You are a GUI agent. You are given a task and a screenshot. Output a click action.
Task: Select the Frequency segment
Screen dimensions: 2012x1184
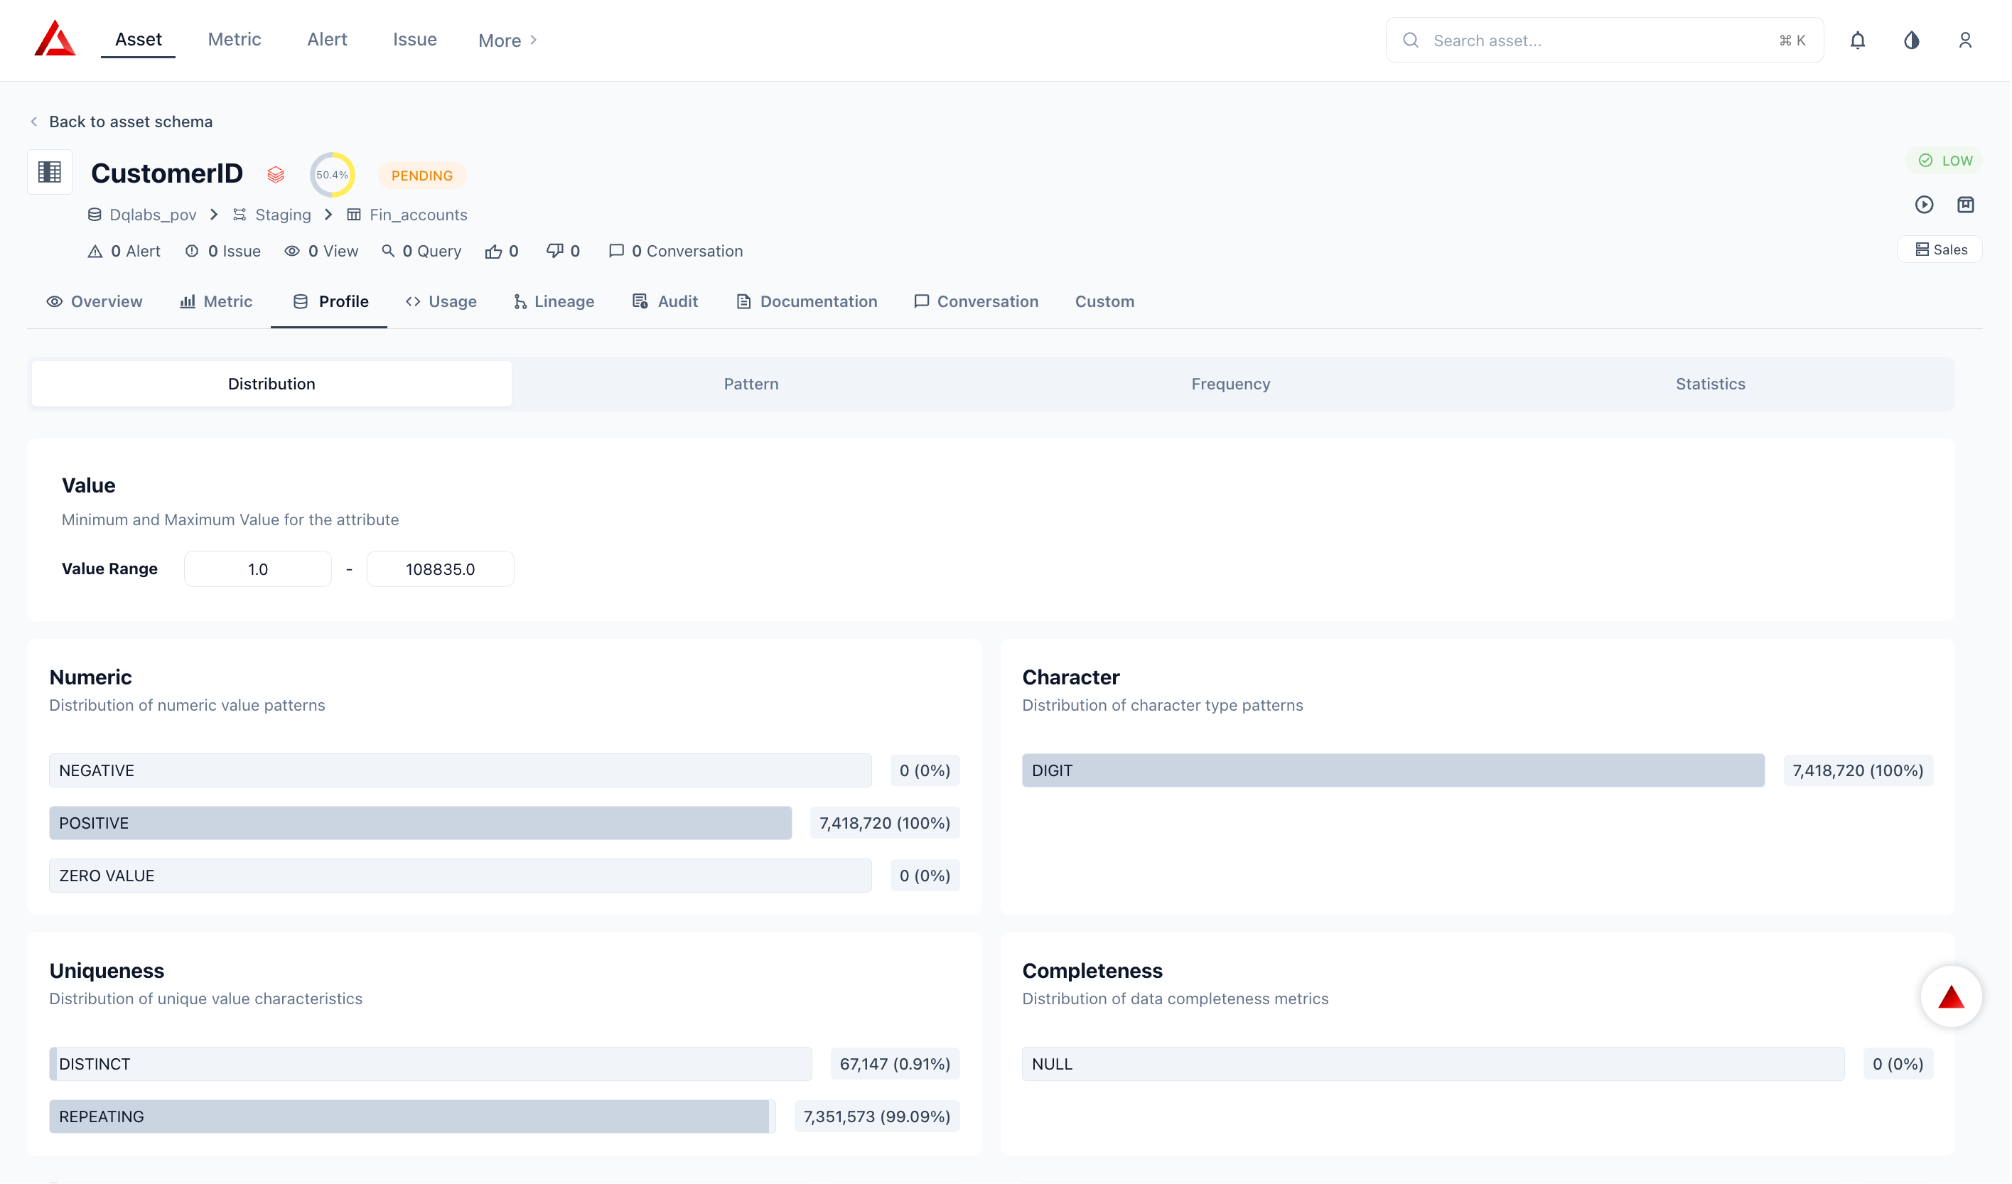click(x=1232, y=384)
